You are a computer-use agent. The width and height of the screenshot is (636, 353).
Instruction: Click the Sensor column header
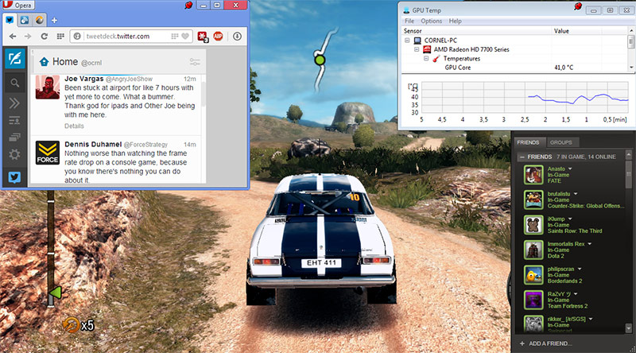pyautogui.click(x=477, y=31)
